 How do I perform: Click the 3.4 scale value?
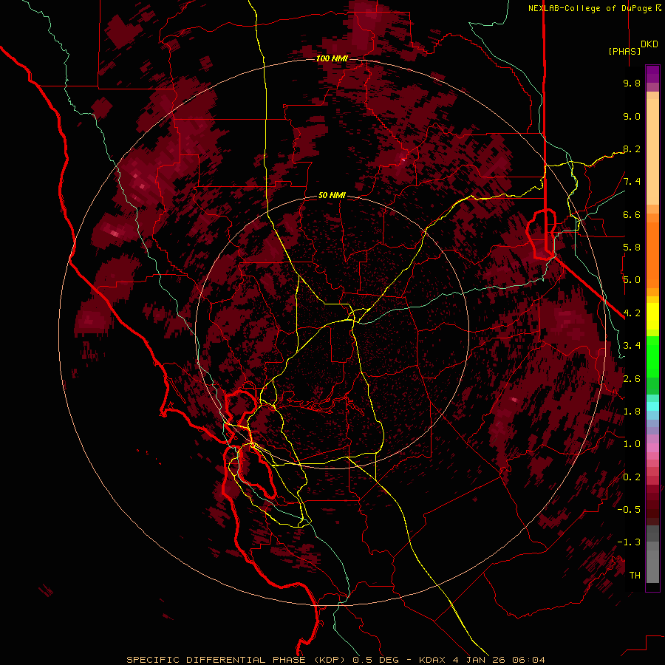[632, 346]
